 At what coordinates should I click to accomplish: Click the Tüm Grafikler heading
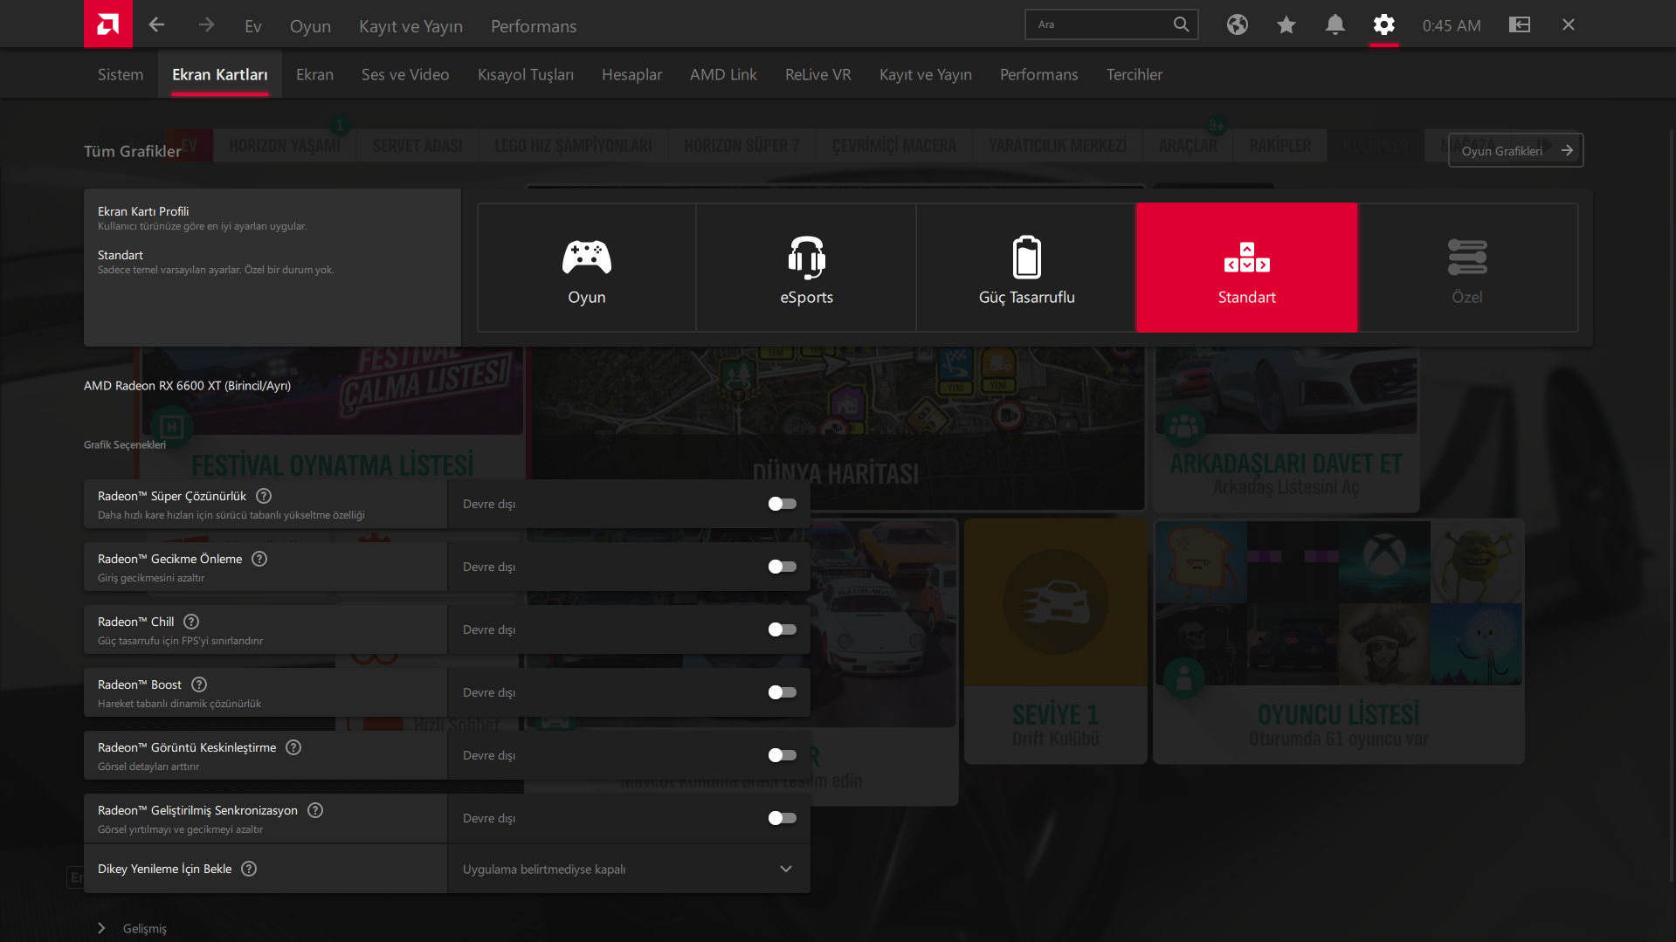pos(133,151)
